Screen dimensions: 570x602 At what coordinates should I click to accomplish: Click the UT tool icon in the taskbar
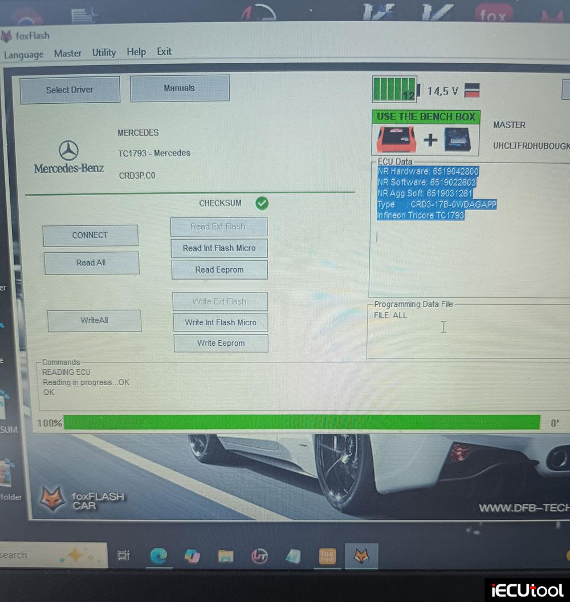pos(260,555)
